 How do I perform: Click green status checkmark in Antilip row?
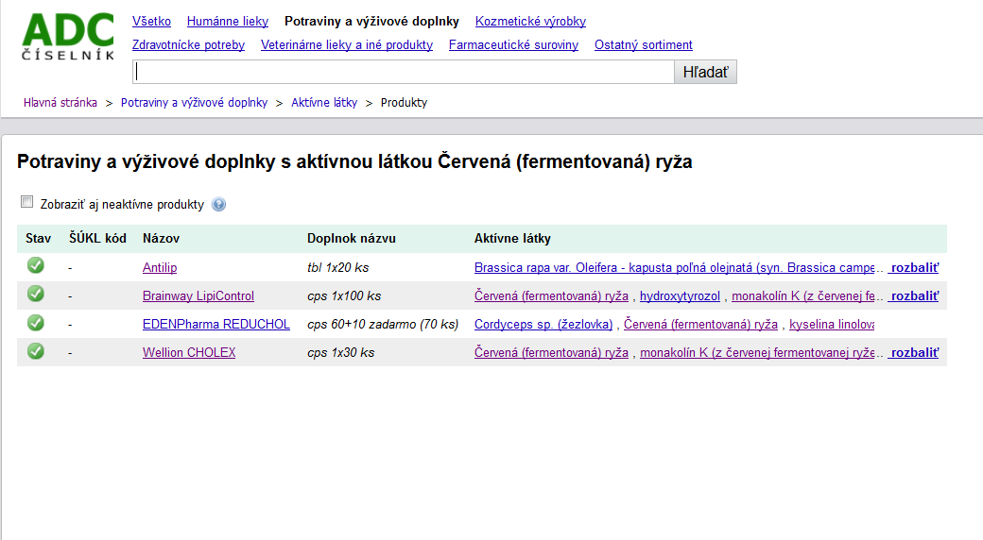click(x=36, y=265)
